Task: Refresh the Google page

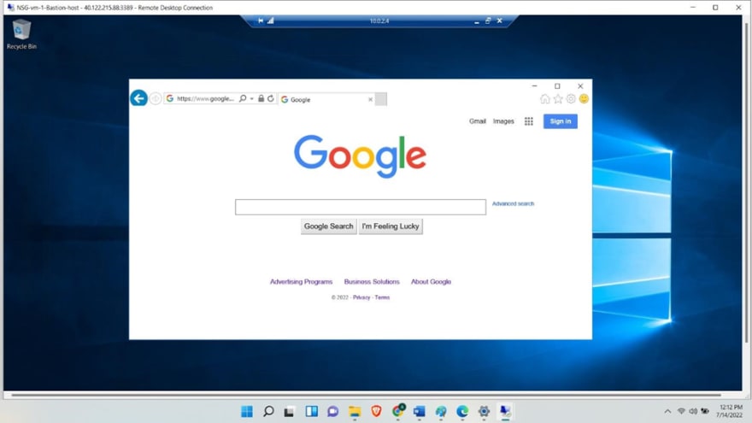Action: [x=271, y=98]
